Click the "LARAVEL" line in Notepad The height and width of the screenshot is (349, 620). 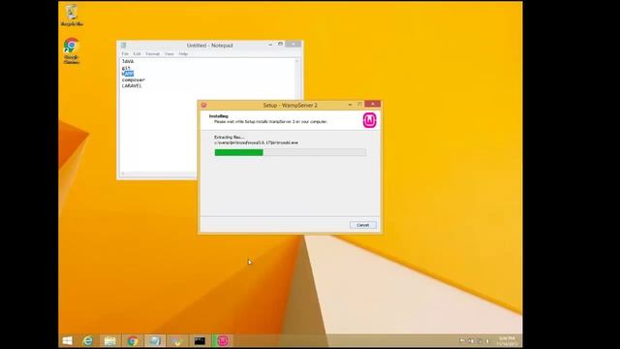click(132, 85)
